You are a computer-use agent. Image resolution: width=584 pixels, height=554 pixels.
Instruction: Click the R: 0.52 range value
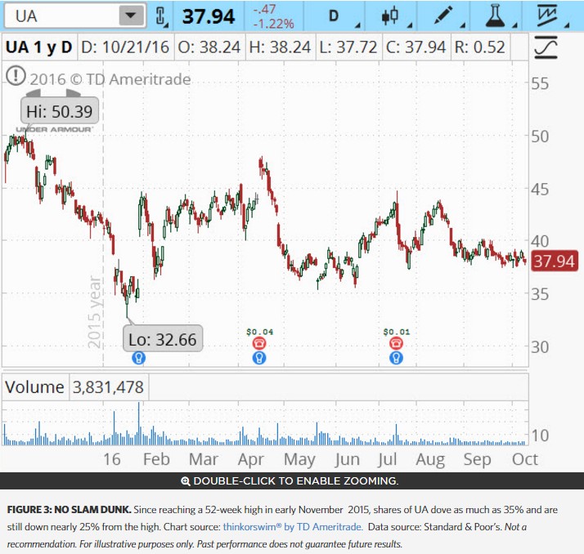point(479,47)
